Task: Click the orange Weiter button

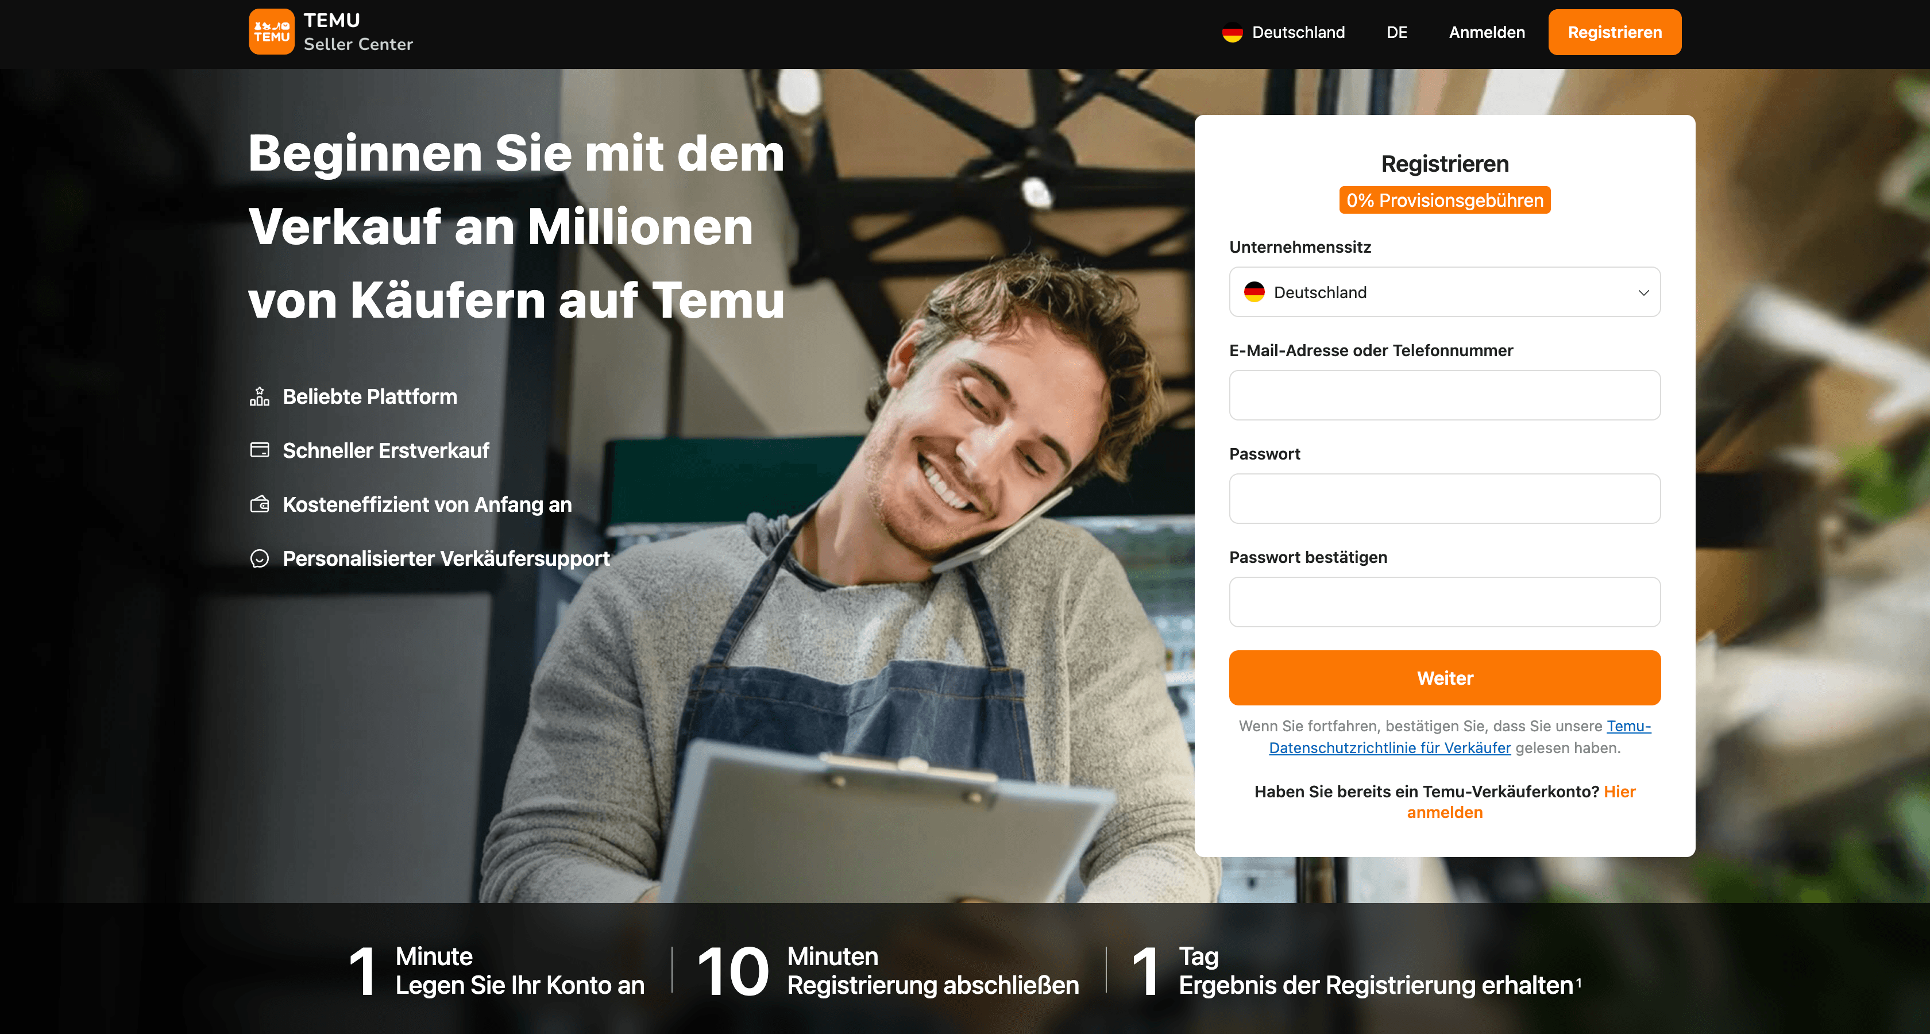Action: click(x=1445, y=678)
